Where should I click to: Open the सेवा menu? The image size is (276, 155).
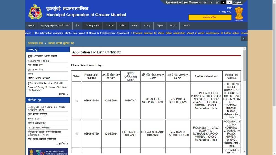coord(78,26)
